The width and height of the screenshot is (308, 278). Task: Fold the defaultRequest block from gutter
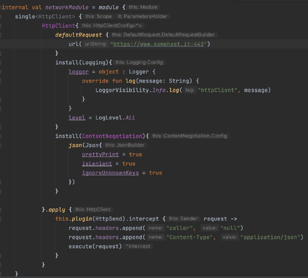[1, 35]
